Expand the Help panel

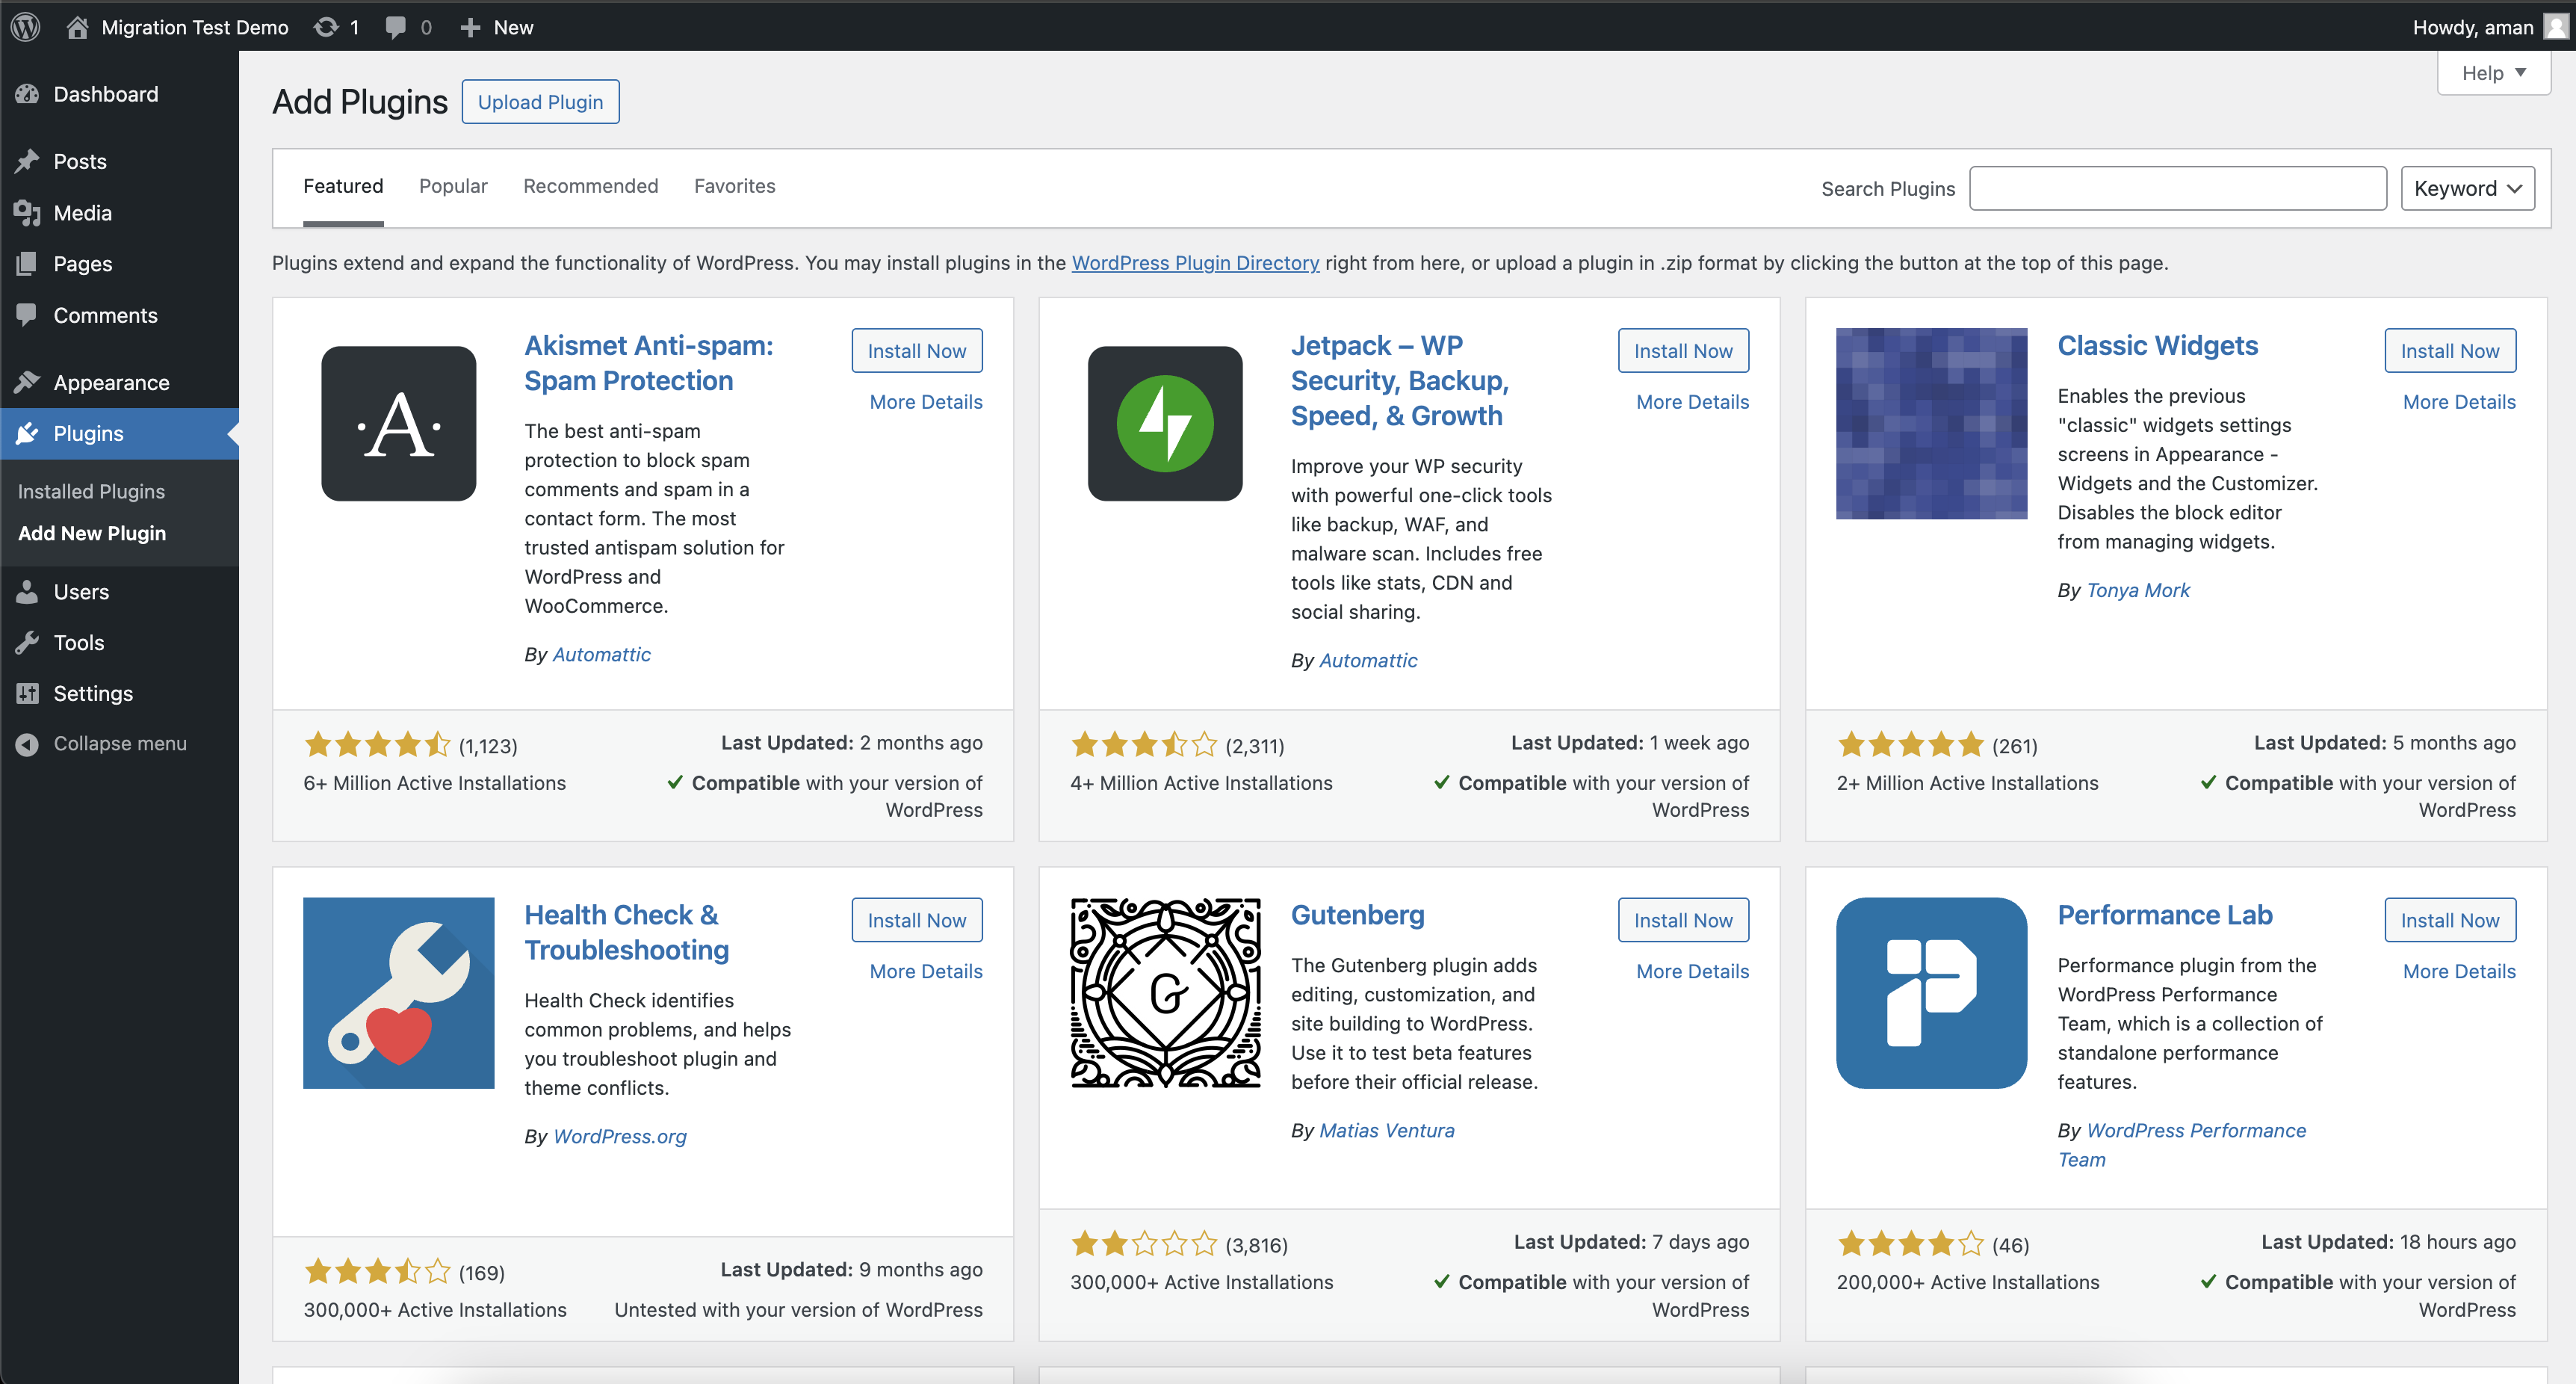coord(2493,73)
